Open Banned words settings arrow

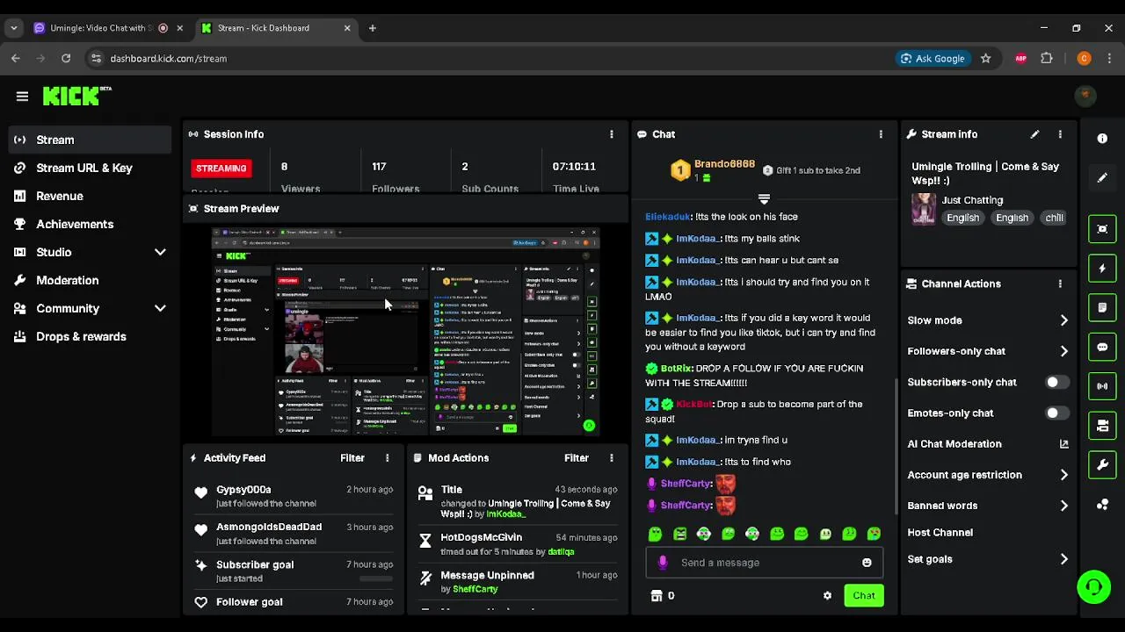(x=1064, y=506)
